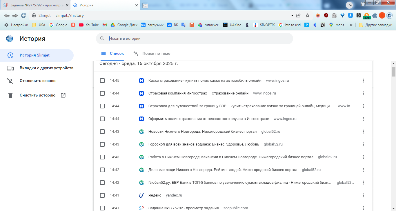Open actions menu for the Яндекс entry
Image resolution: width=396 pixels, height=211 pixels.
363,195
